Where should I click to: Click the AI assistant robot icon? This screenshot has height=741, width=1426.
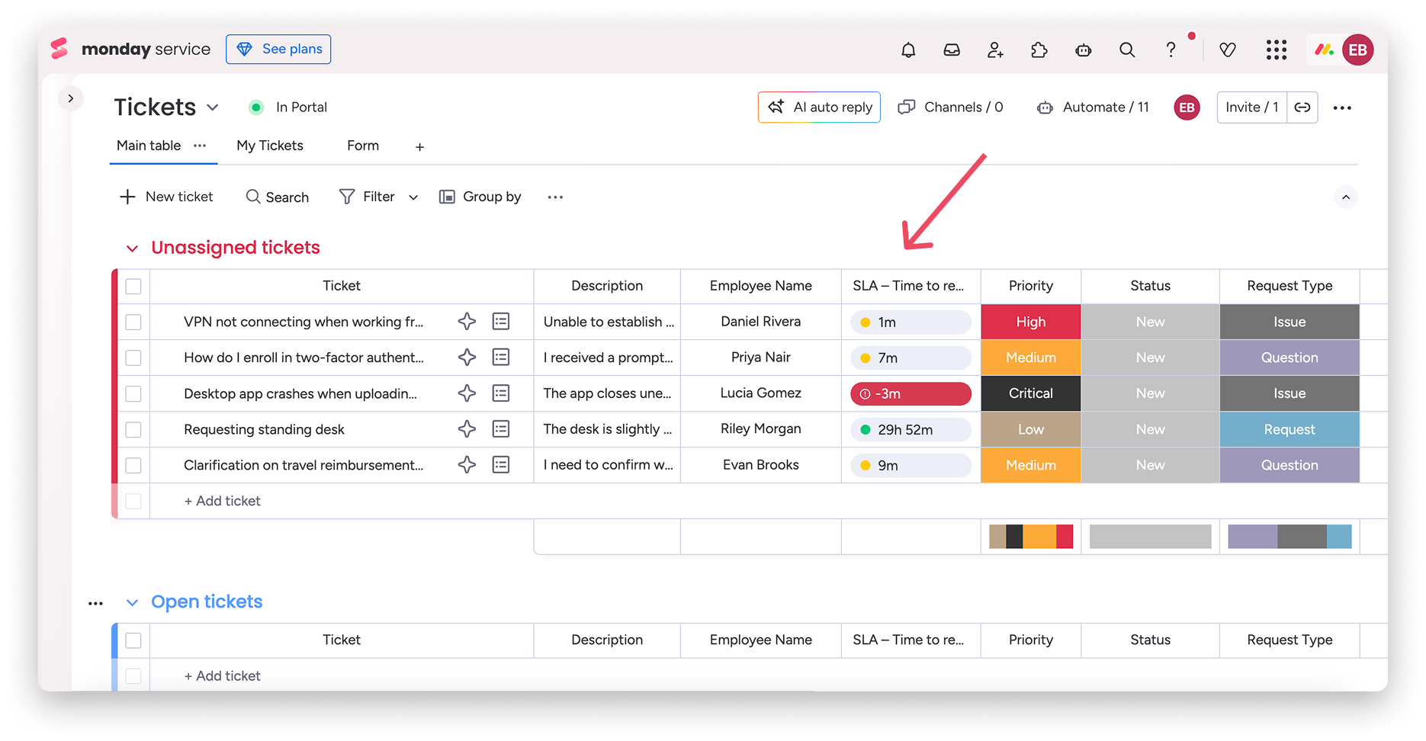coord(1083,49)
